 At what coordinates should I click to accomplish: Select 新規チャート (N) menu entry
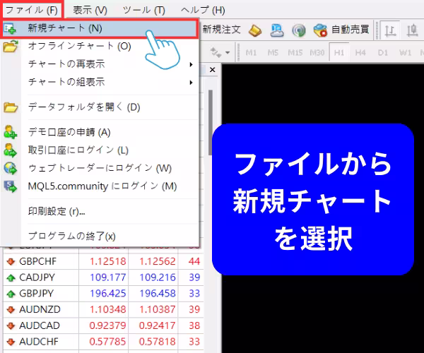click(x=100, y=28)
